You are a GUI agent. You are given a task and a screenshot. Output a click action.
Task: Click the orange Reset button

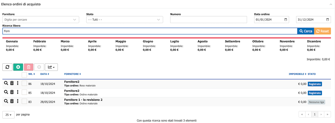pyautogui.click(x=322, y=31)
